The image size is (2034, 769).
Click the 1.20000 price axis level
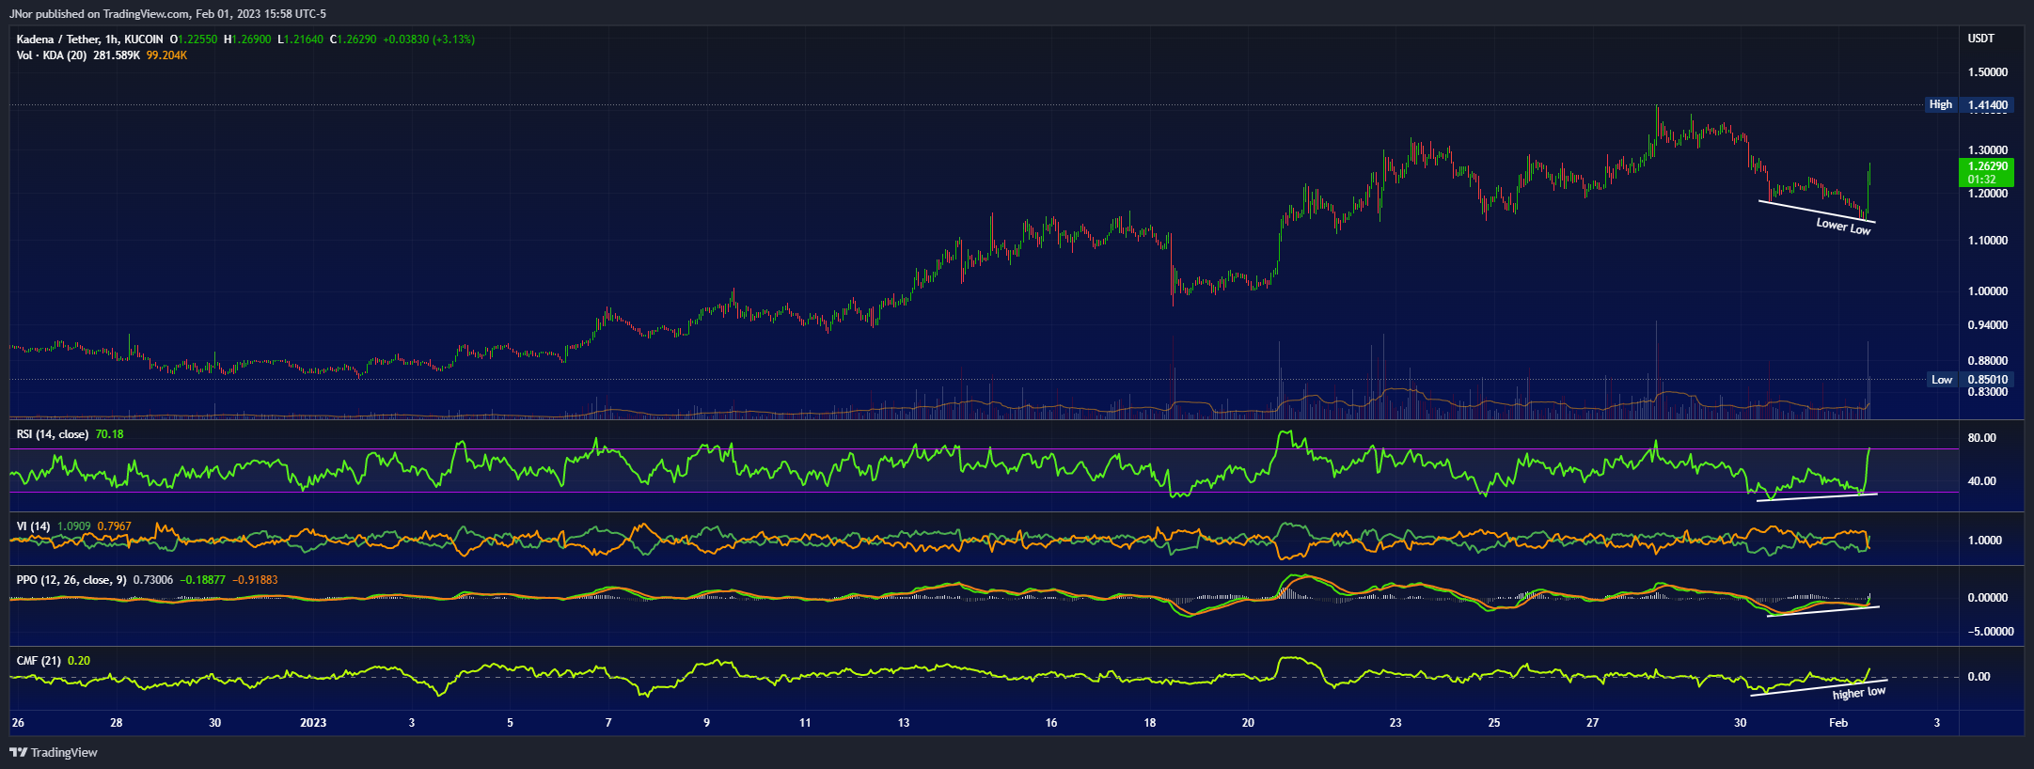(x=1988, y=194)
